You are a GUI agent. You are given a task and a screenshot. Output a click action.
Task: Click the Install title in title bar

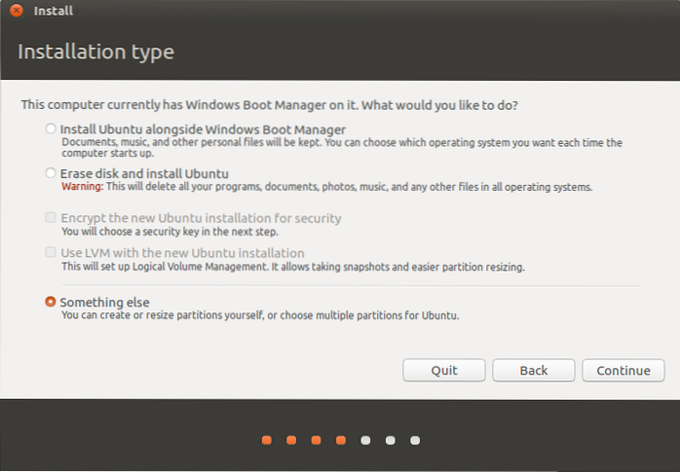[54, 11]
